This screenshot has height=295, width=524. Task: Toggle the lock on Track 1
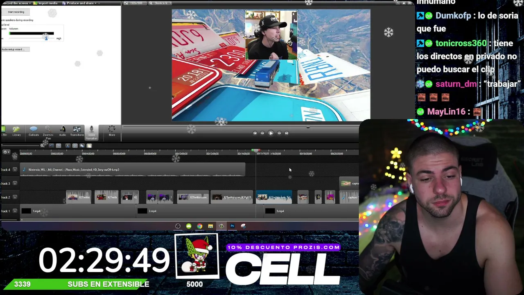tap(15, 211)
